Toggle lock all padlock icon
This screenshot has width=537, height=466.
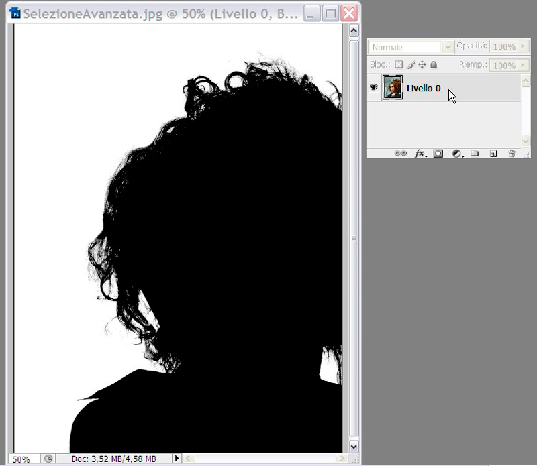click(434, 65)
